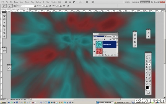This screenshot has width=166, height=104.
Task: Add a layer style with fx icon
Action: pyautogui.click(x=99, y=55)
